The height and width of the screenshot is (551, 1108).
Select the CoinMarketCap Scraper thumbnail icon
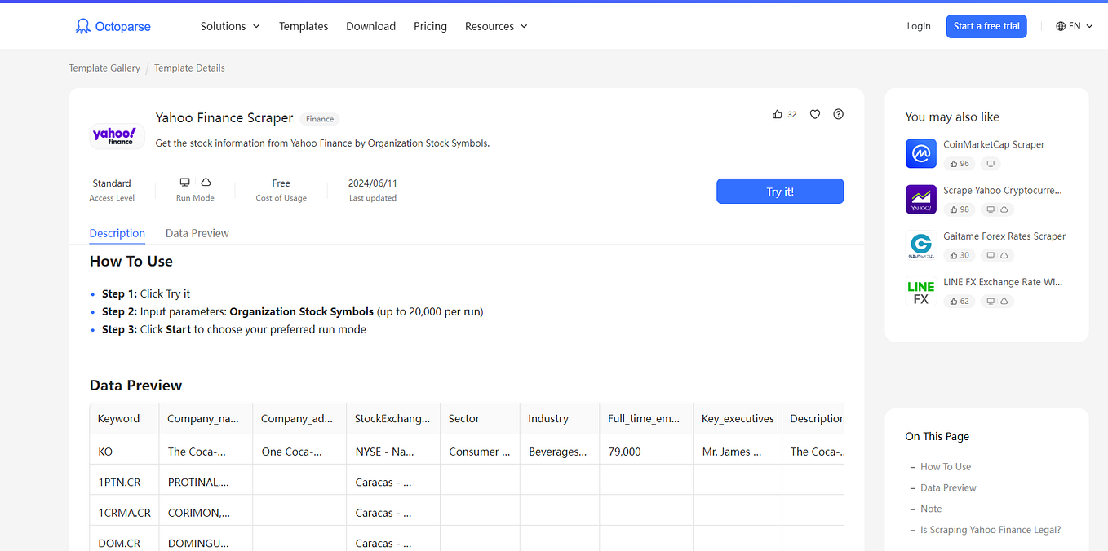tap(920, 153)
